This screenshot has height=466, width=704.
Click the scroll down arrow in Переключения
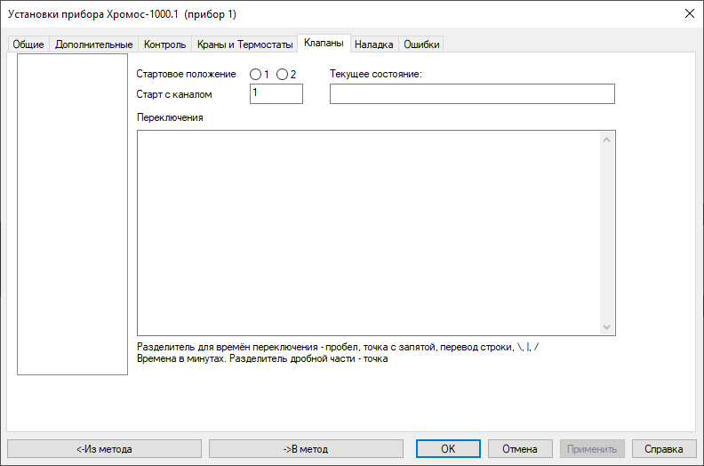pyautogui.click(x=608, y=327)
